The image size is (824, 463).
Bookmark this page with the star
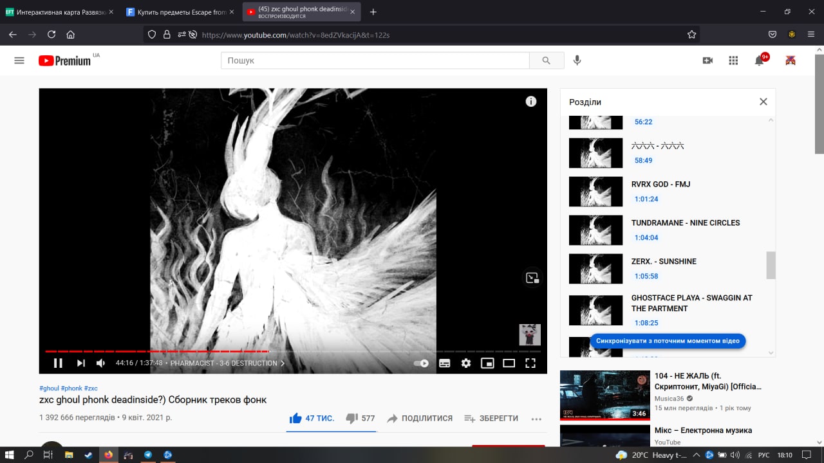click(692, 35)
